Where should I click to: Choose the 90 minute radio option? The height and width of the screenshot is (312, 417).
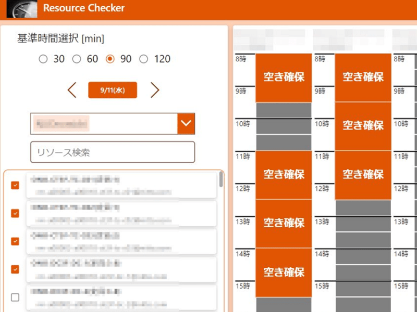coord(110,59)
